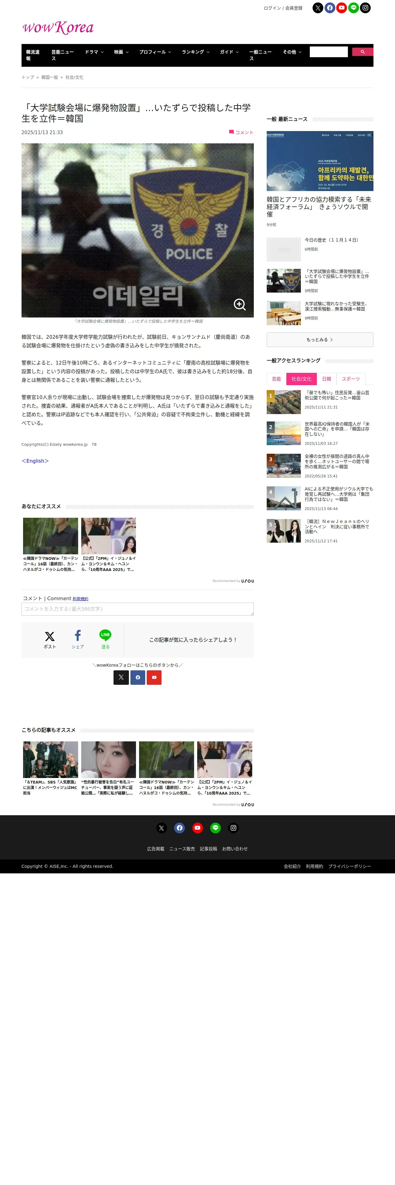
Task: Click 会社紹介 in the footer
Action: click(292, 867)
